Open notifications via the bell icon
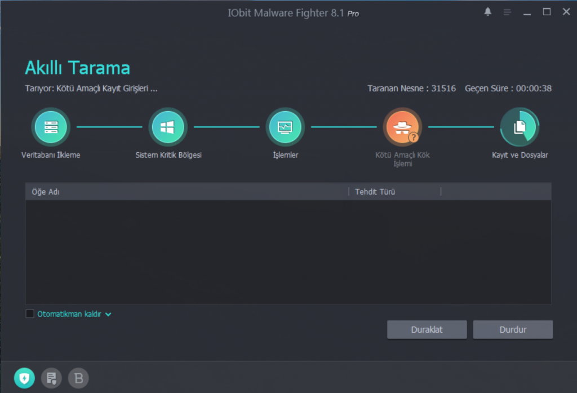The width and height of the screenshot is (577, 393). pyautogui.click(x=488, y=12)
